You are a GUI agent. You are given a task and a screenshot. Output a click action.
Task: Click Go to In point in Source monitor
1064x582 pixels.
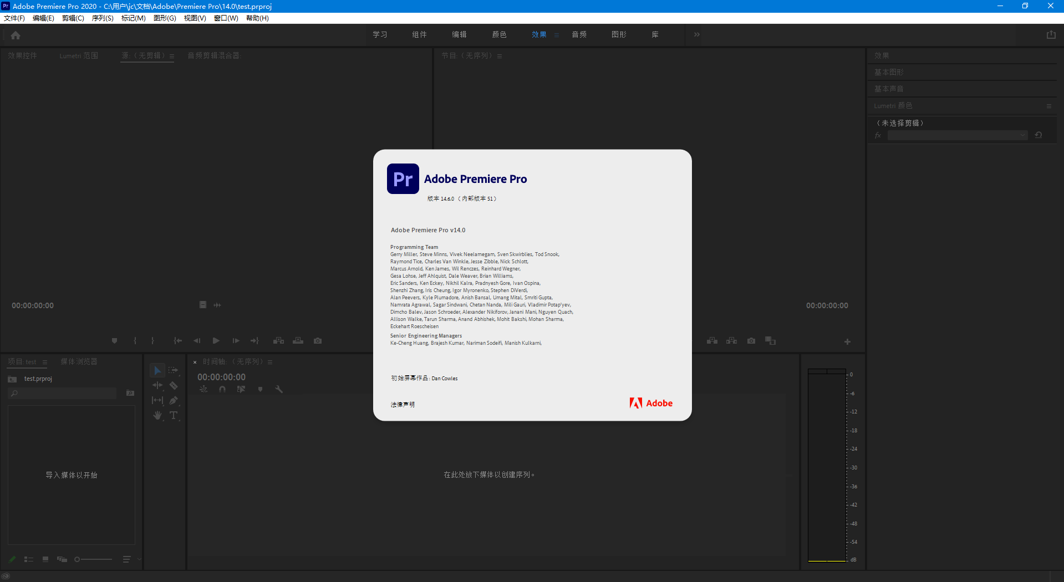coord(178,341)
